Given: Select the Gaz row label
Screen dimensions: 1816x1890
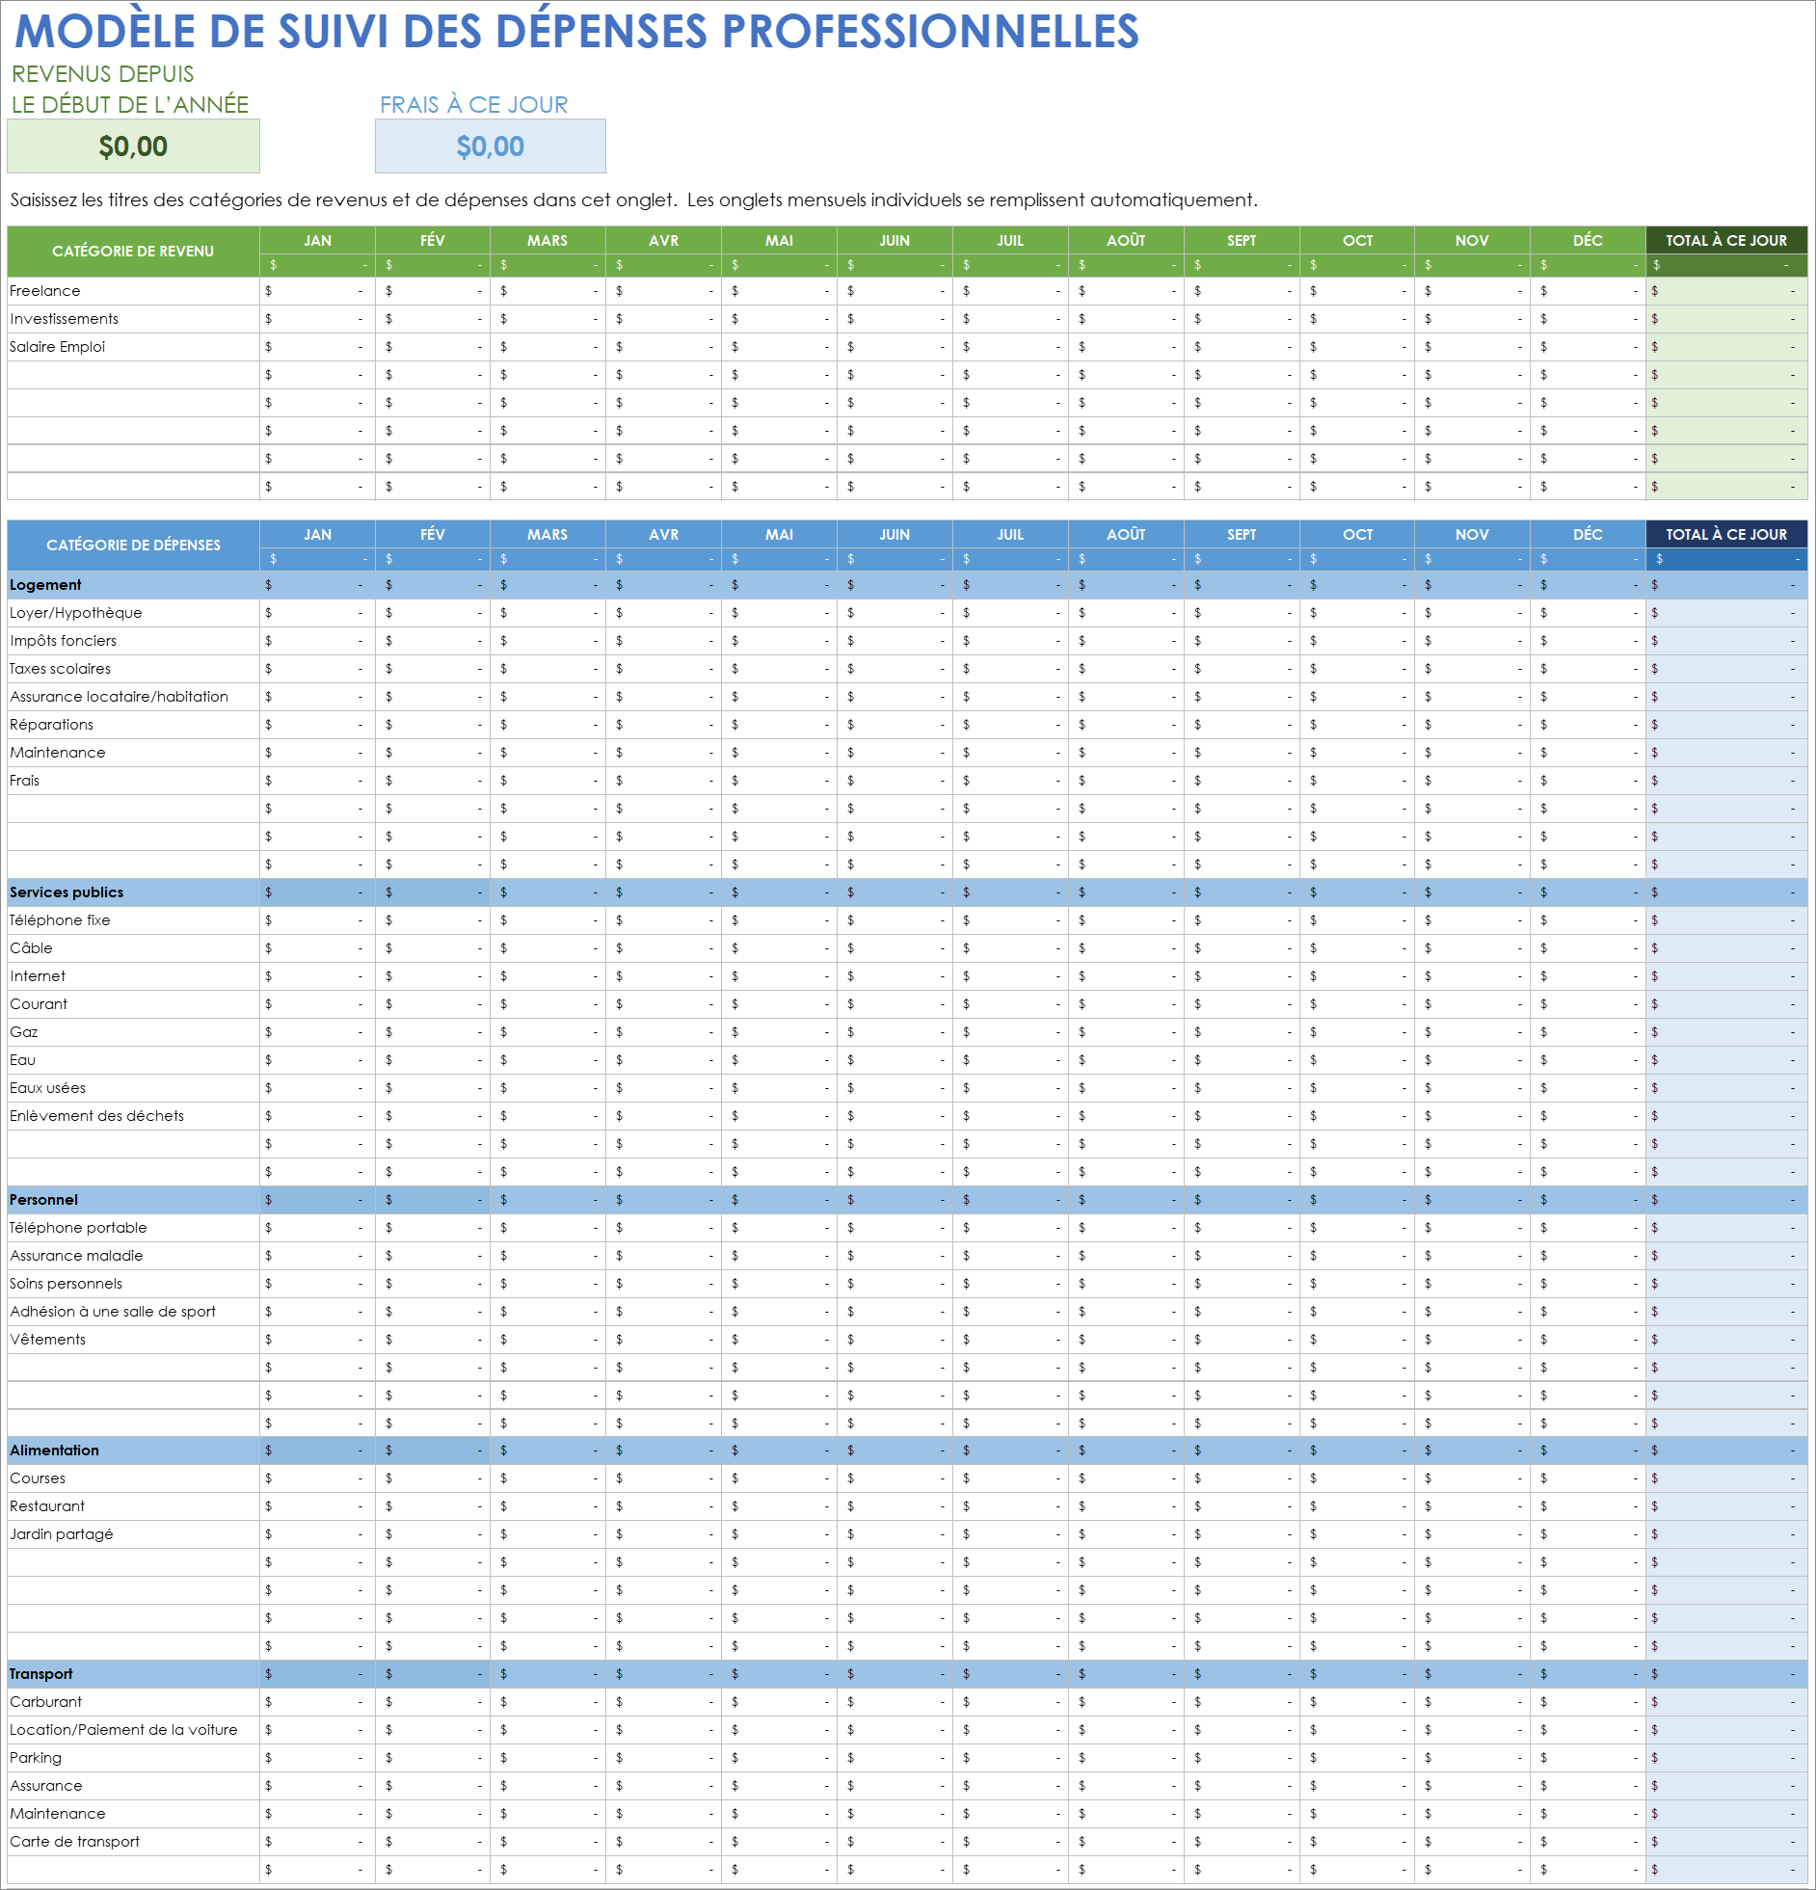Looking at the screenshot, I should (x=24, y=1033).
